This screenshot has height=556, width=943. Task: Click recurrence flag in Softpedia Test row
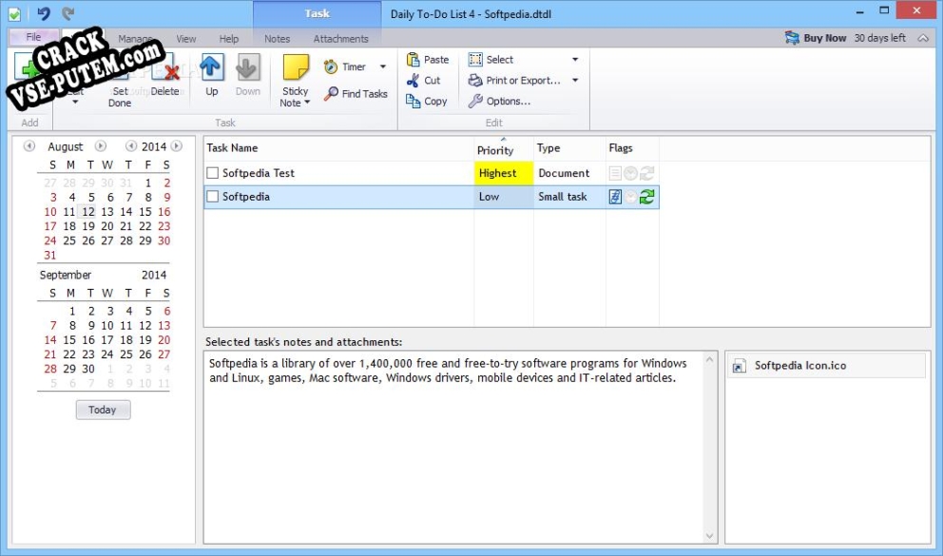click(x=646, y=174)
